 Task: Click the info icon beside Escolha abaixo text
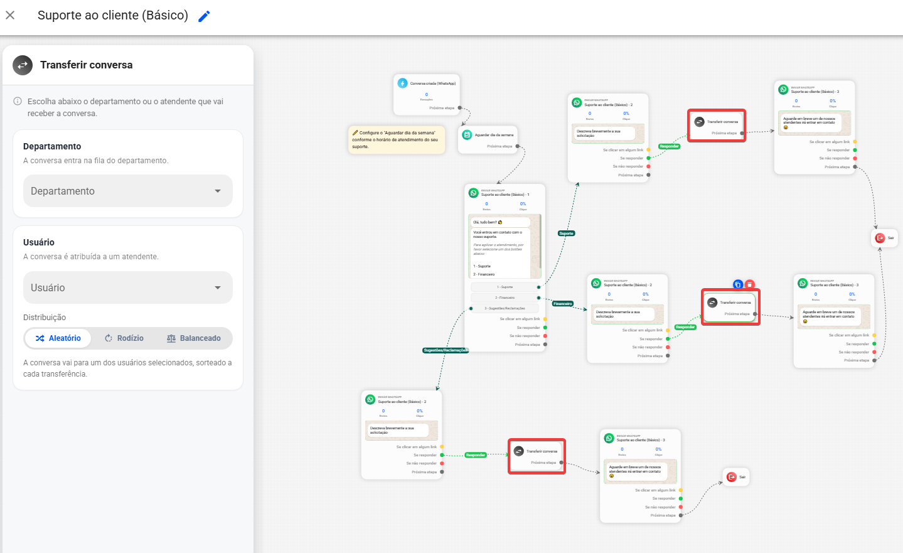click(18, 101)
